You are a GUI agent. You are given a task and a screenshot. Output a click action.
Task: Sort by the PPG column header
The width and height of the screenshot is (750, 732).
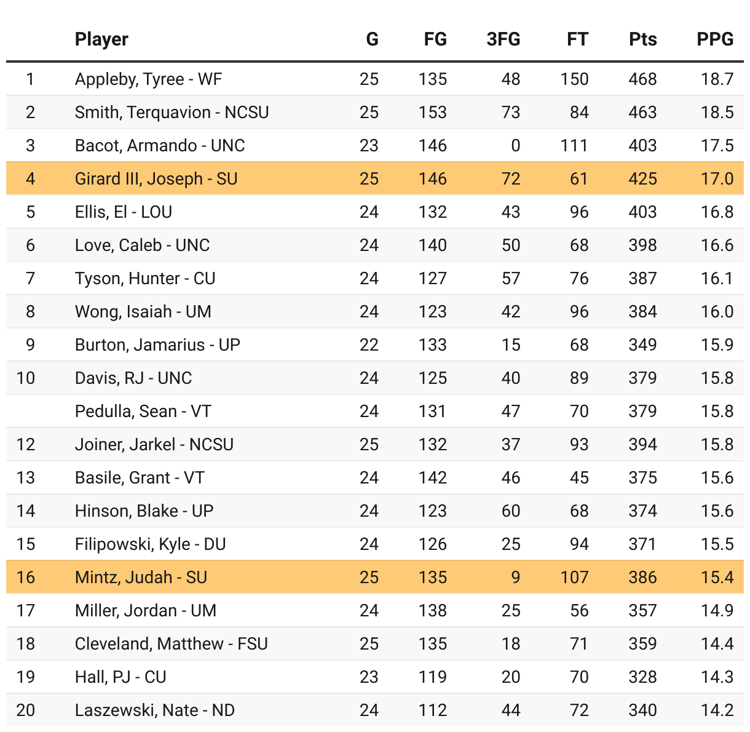pos(715,39)
